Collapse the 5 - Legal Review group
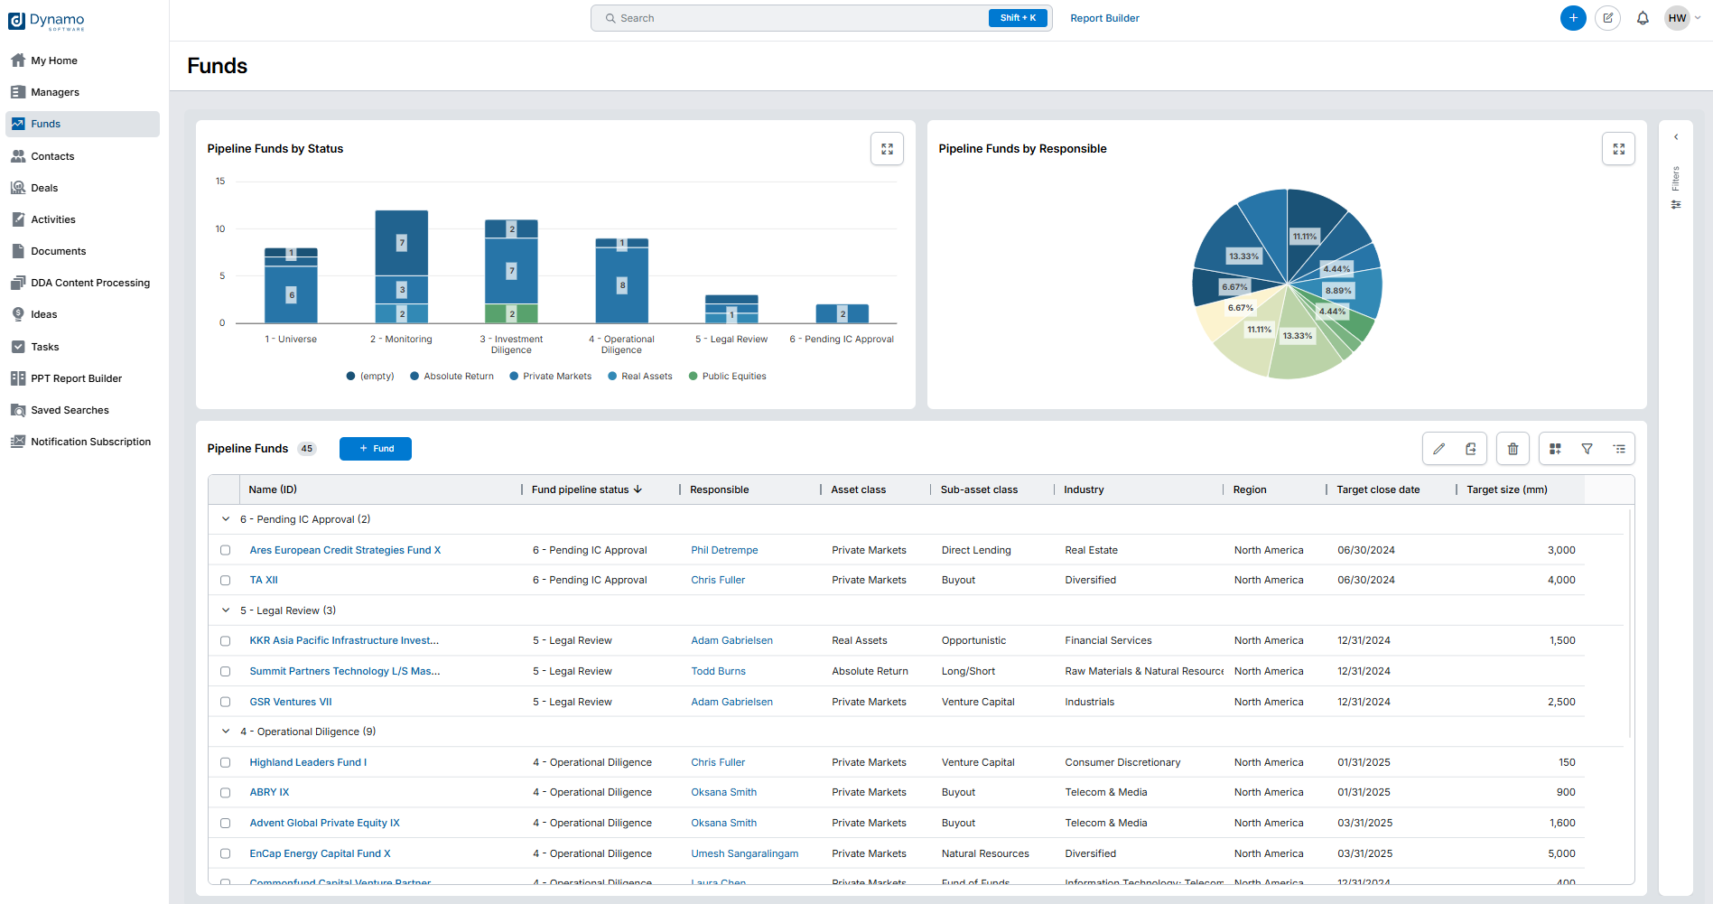Image resolution: width=1713 pixels, height=904 pixels. point(226,610)
